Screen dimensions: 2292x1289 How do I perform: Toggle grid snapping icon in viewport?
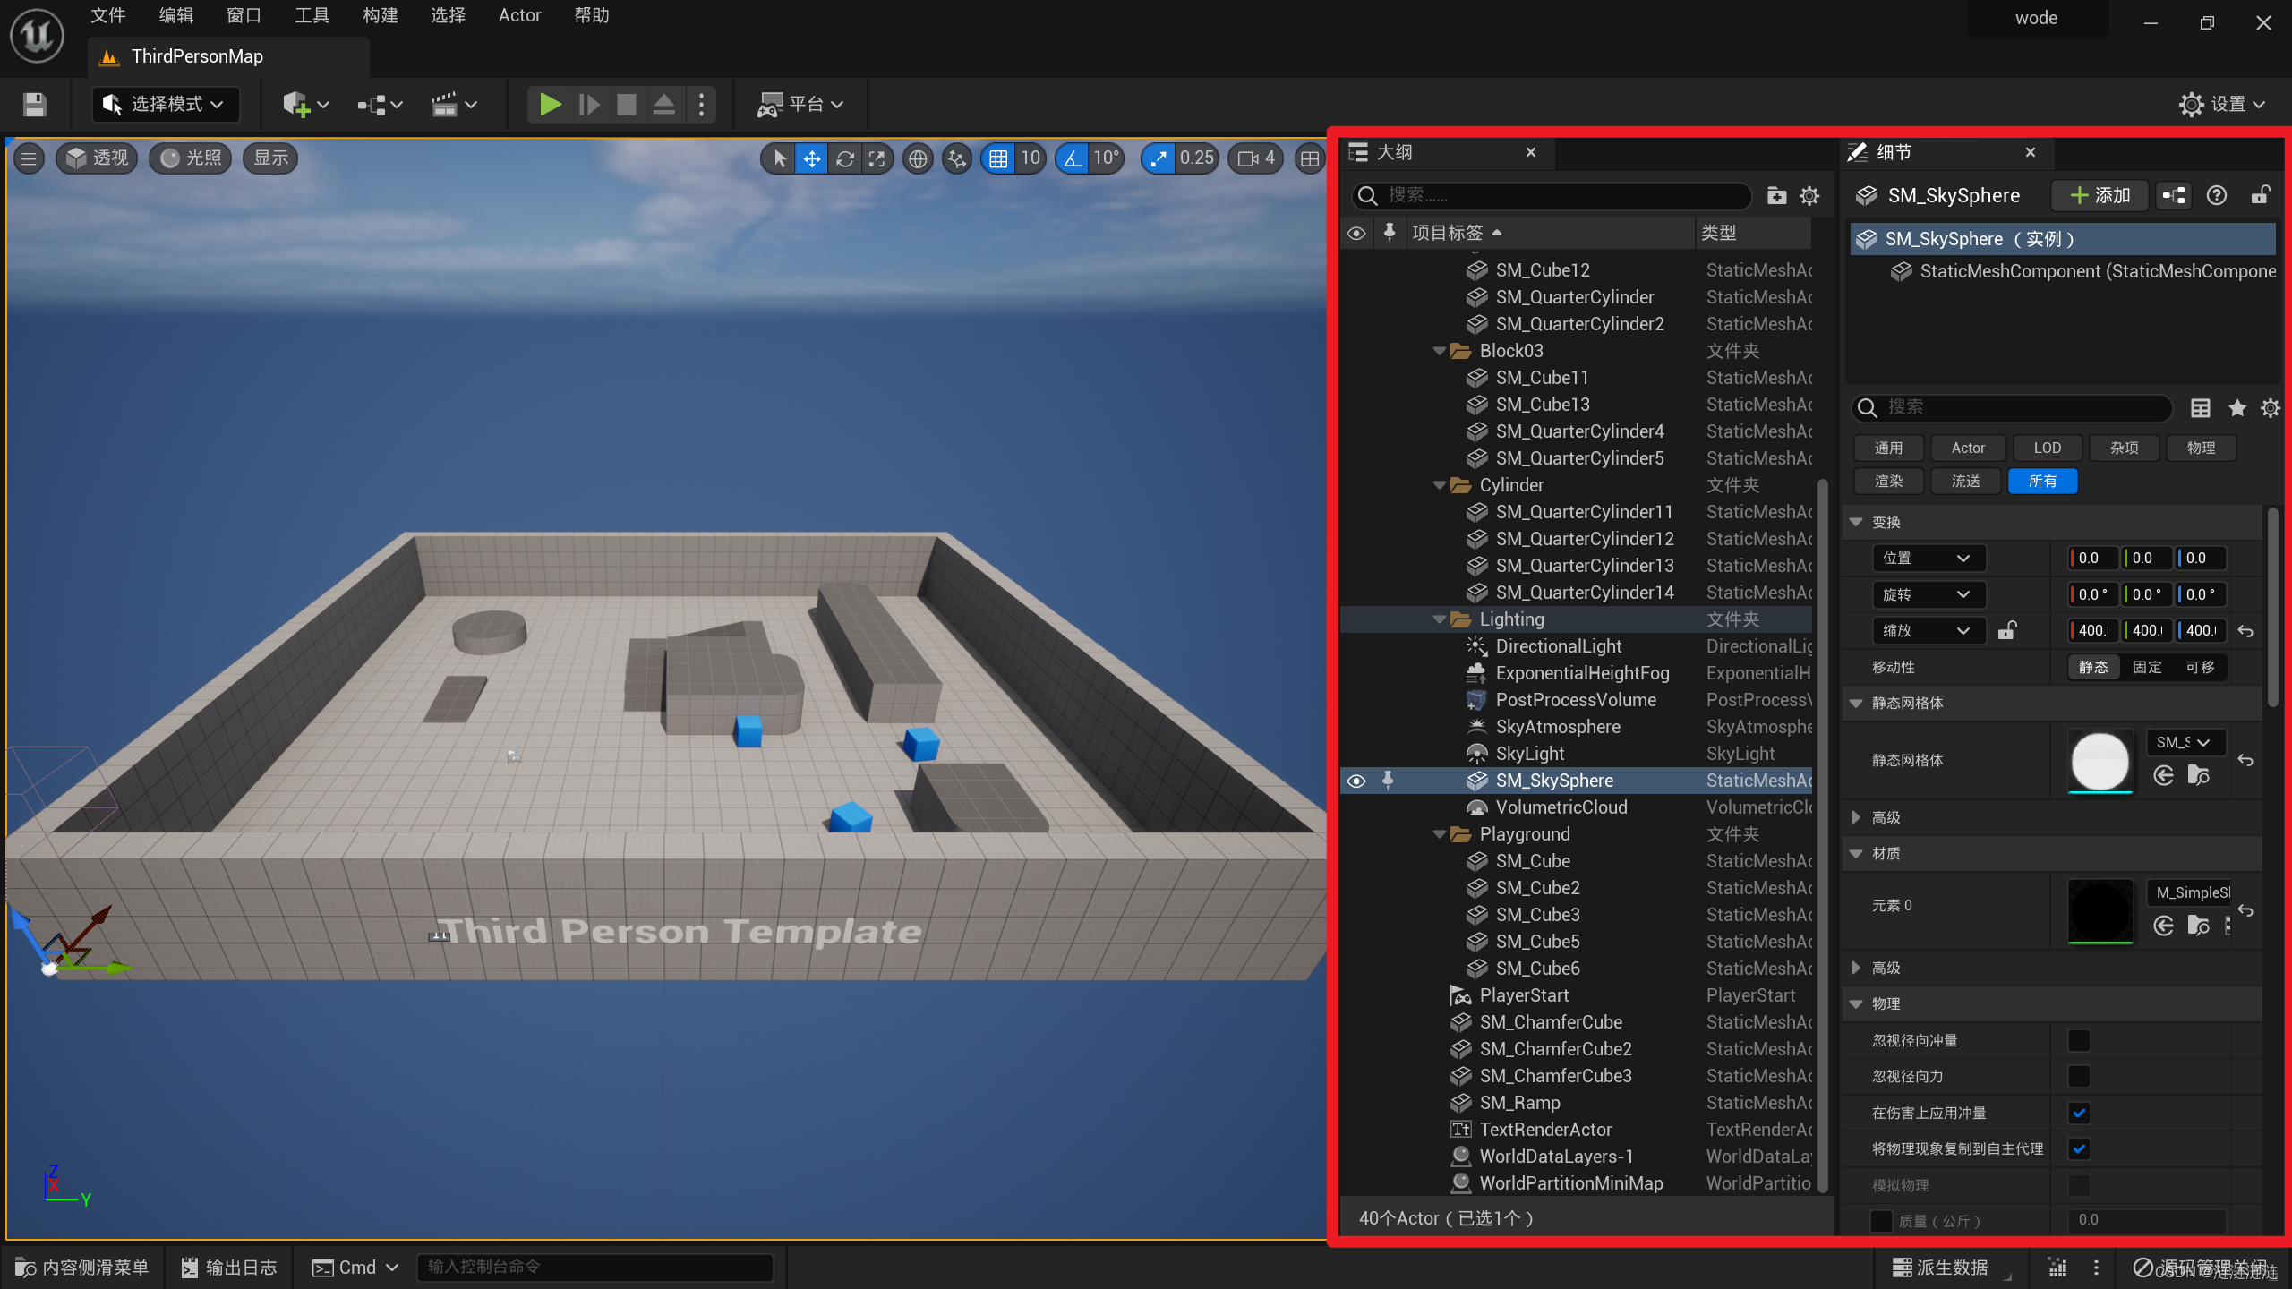[998, 158]
